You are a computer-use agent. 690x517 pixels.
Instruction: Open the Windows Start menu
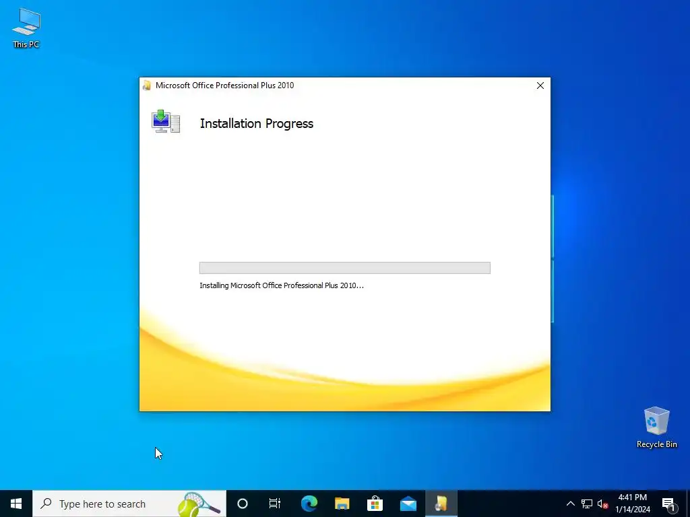(16, 504)
